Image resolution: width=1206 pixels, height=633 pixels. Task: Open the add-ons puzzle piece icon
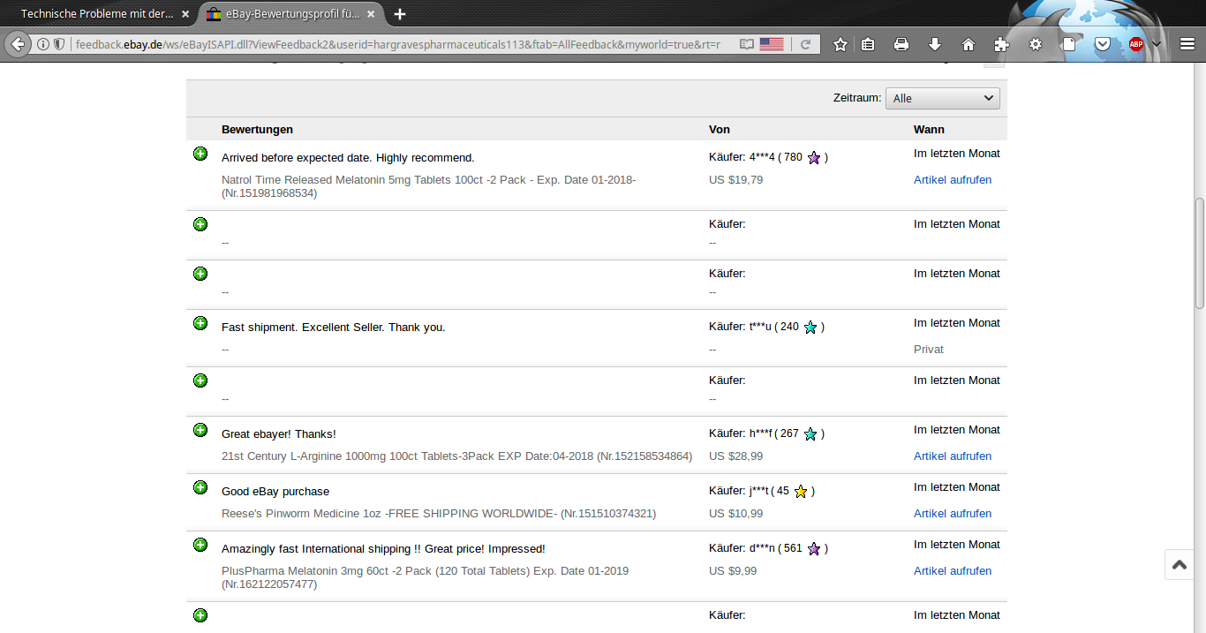1001,44
